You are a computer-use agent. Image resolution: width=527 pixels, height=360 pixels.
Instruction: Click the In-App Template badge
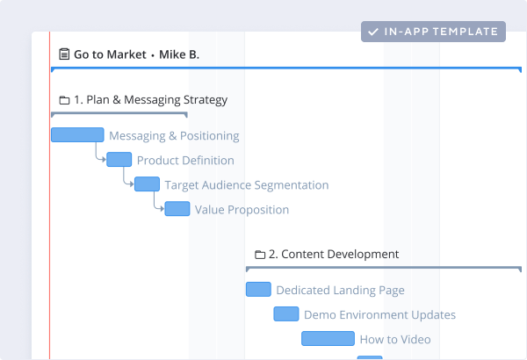click(x=433, y=32)
